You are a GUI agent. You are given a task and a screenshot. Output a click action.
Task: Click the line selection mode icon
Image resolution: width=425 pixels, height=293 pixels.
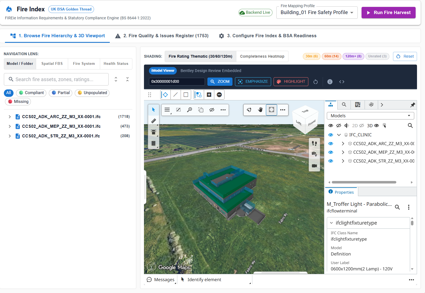coord(175,95)
